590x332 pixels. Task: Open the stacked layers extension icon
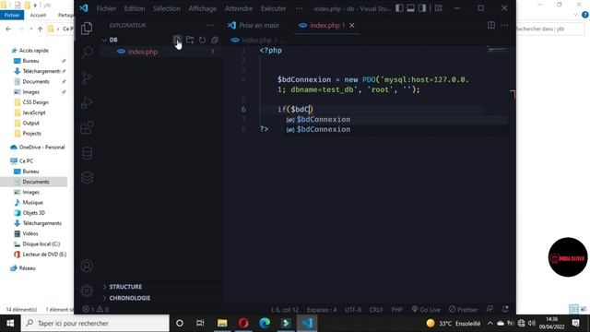[87, 178]
